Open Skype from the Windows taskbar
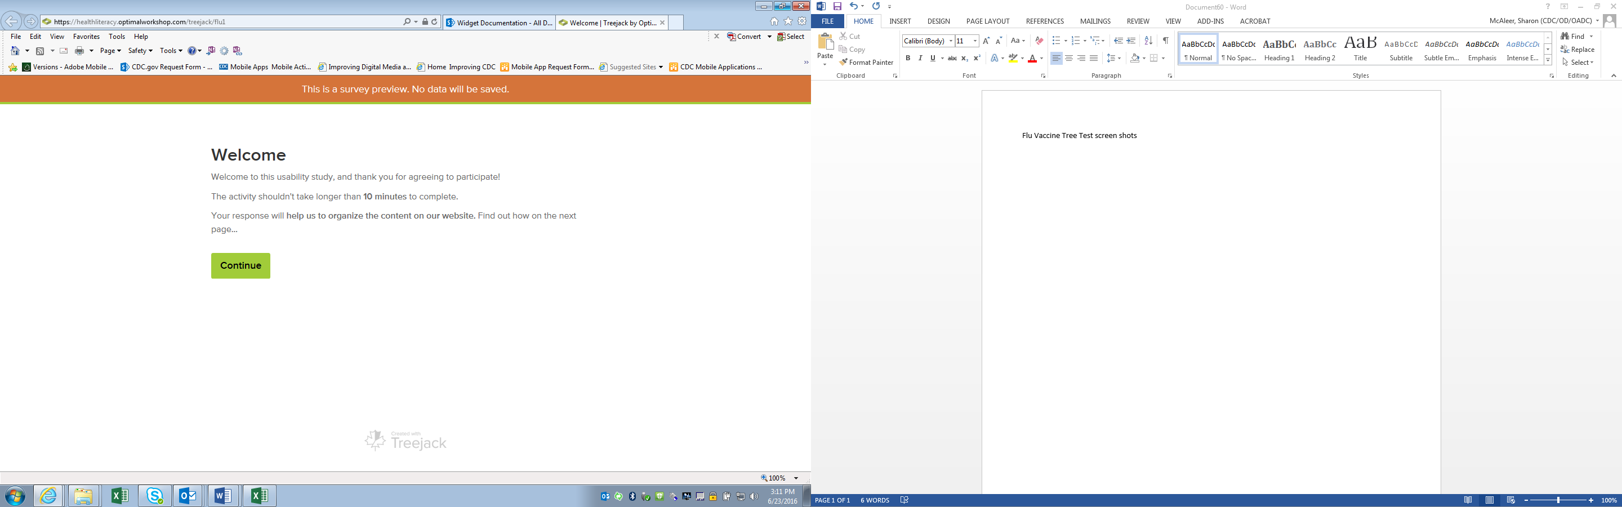The height and width of the screenshot is (507, 1622). (154, 496)
